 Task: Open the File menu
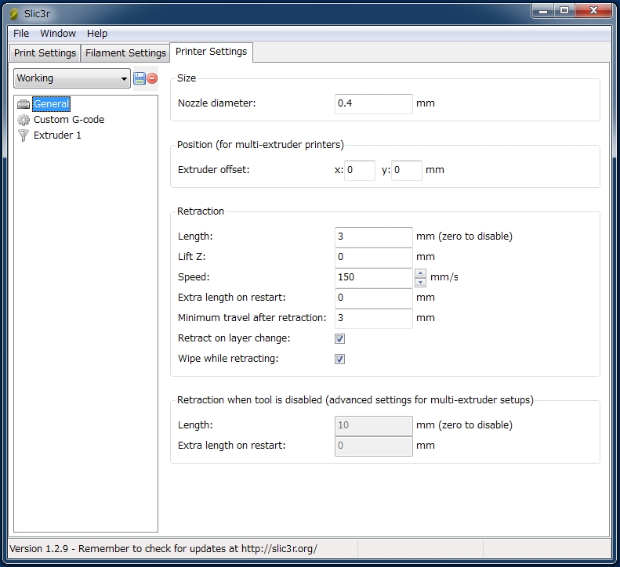pos(21,33)
